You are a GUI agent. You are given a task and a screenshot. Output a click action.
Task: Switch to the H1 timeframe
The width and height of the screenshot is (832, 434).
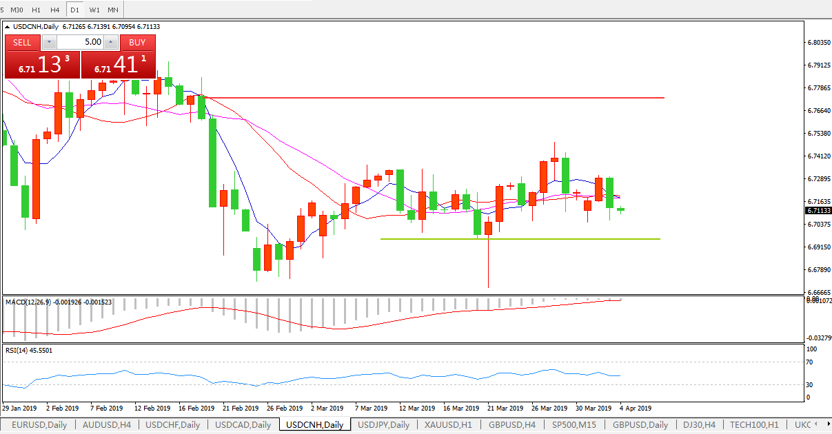point(37,10)
